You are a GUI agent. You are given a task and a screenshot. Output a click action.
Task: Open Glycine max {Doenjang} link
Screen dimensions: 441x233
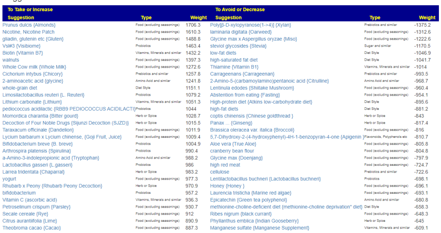point(236,158)
